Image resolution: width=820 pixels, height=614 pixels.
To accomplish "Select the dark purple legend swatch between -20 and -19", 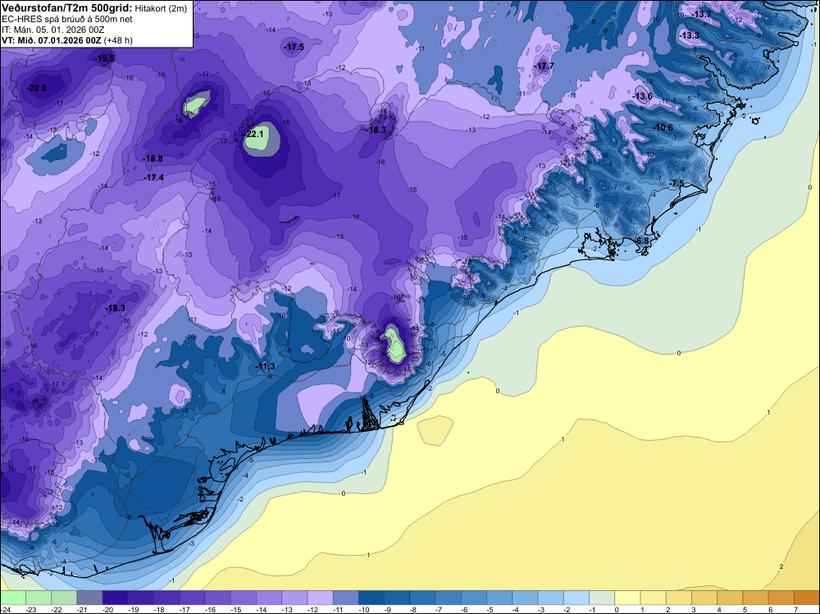I will (115, 598).
